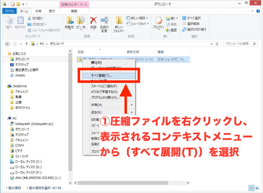Image resolution: width=263 pixels, height=193 pixels.
Task: Open the File (ファイル) tab
Action: (10, 11)
